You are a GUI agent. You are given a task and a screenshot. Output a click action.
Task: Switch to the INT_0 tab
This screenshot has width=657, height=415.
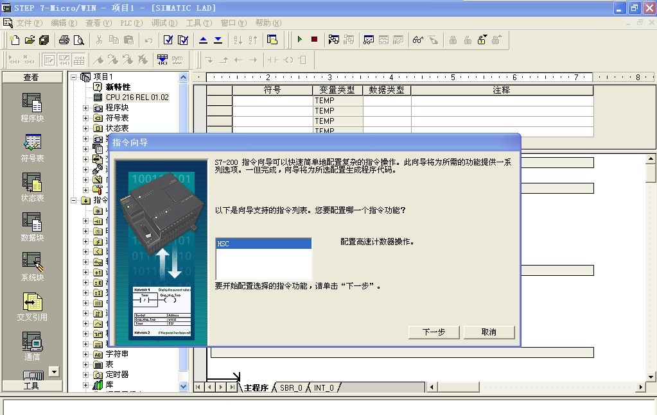[324, 388]
